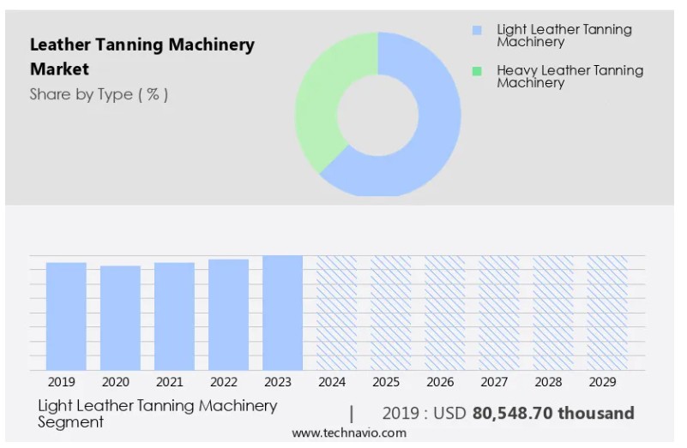This screenshot has width=687, height=448.
Task: Click the Heavy Leather Tanning Machinery legend swatch
Action: tap(477, 71)
